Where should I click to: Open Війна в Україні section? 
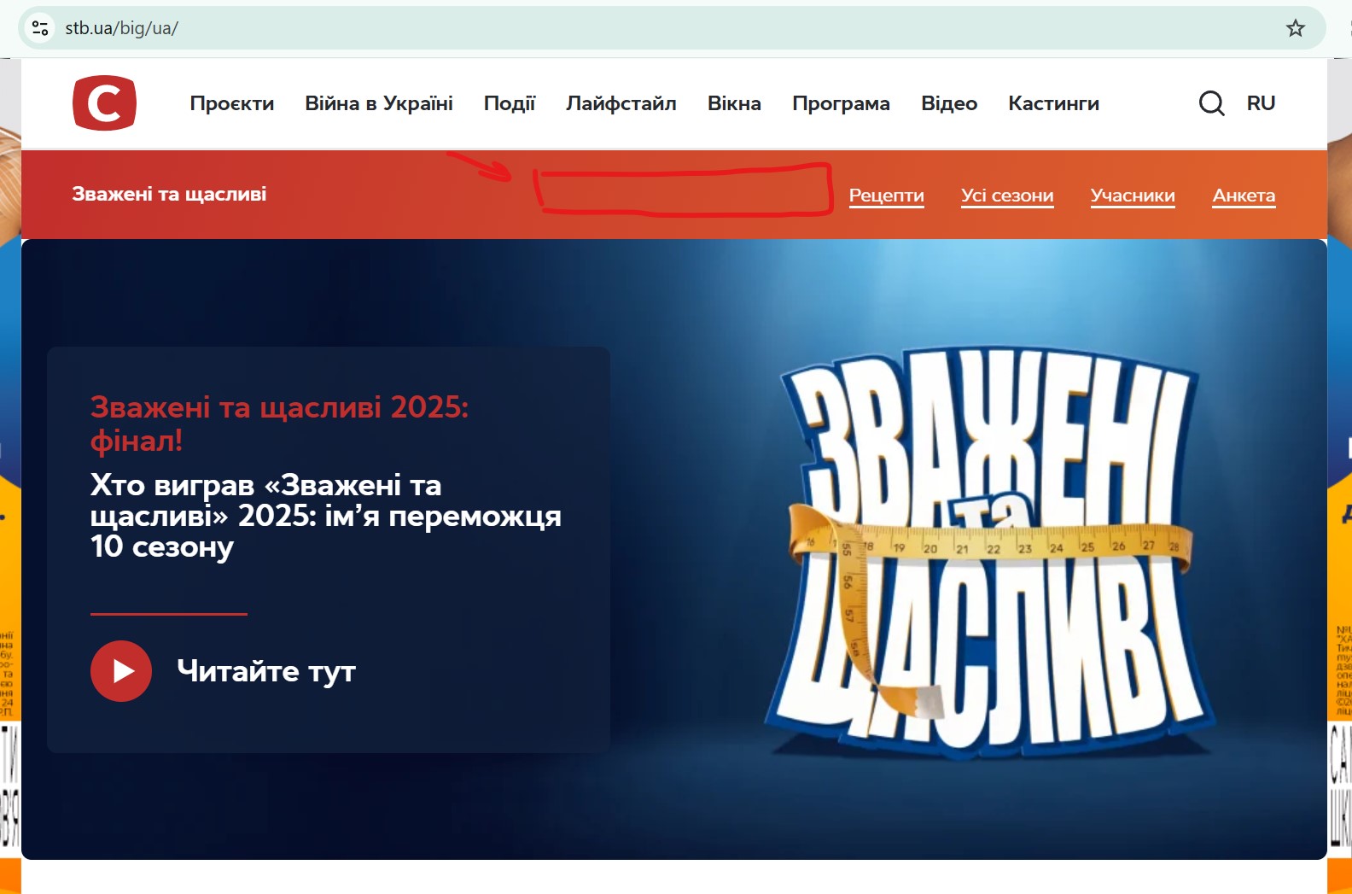tap(379, 103)
